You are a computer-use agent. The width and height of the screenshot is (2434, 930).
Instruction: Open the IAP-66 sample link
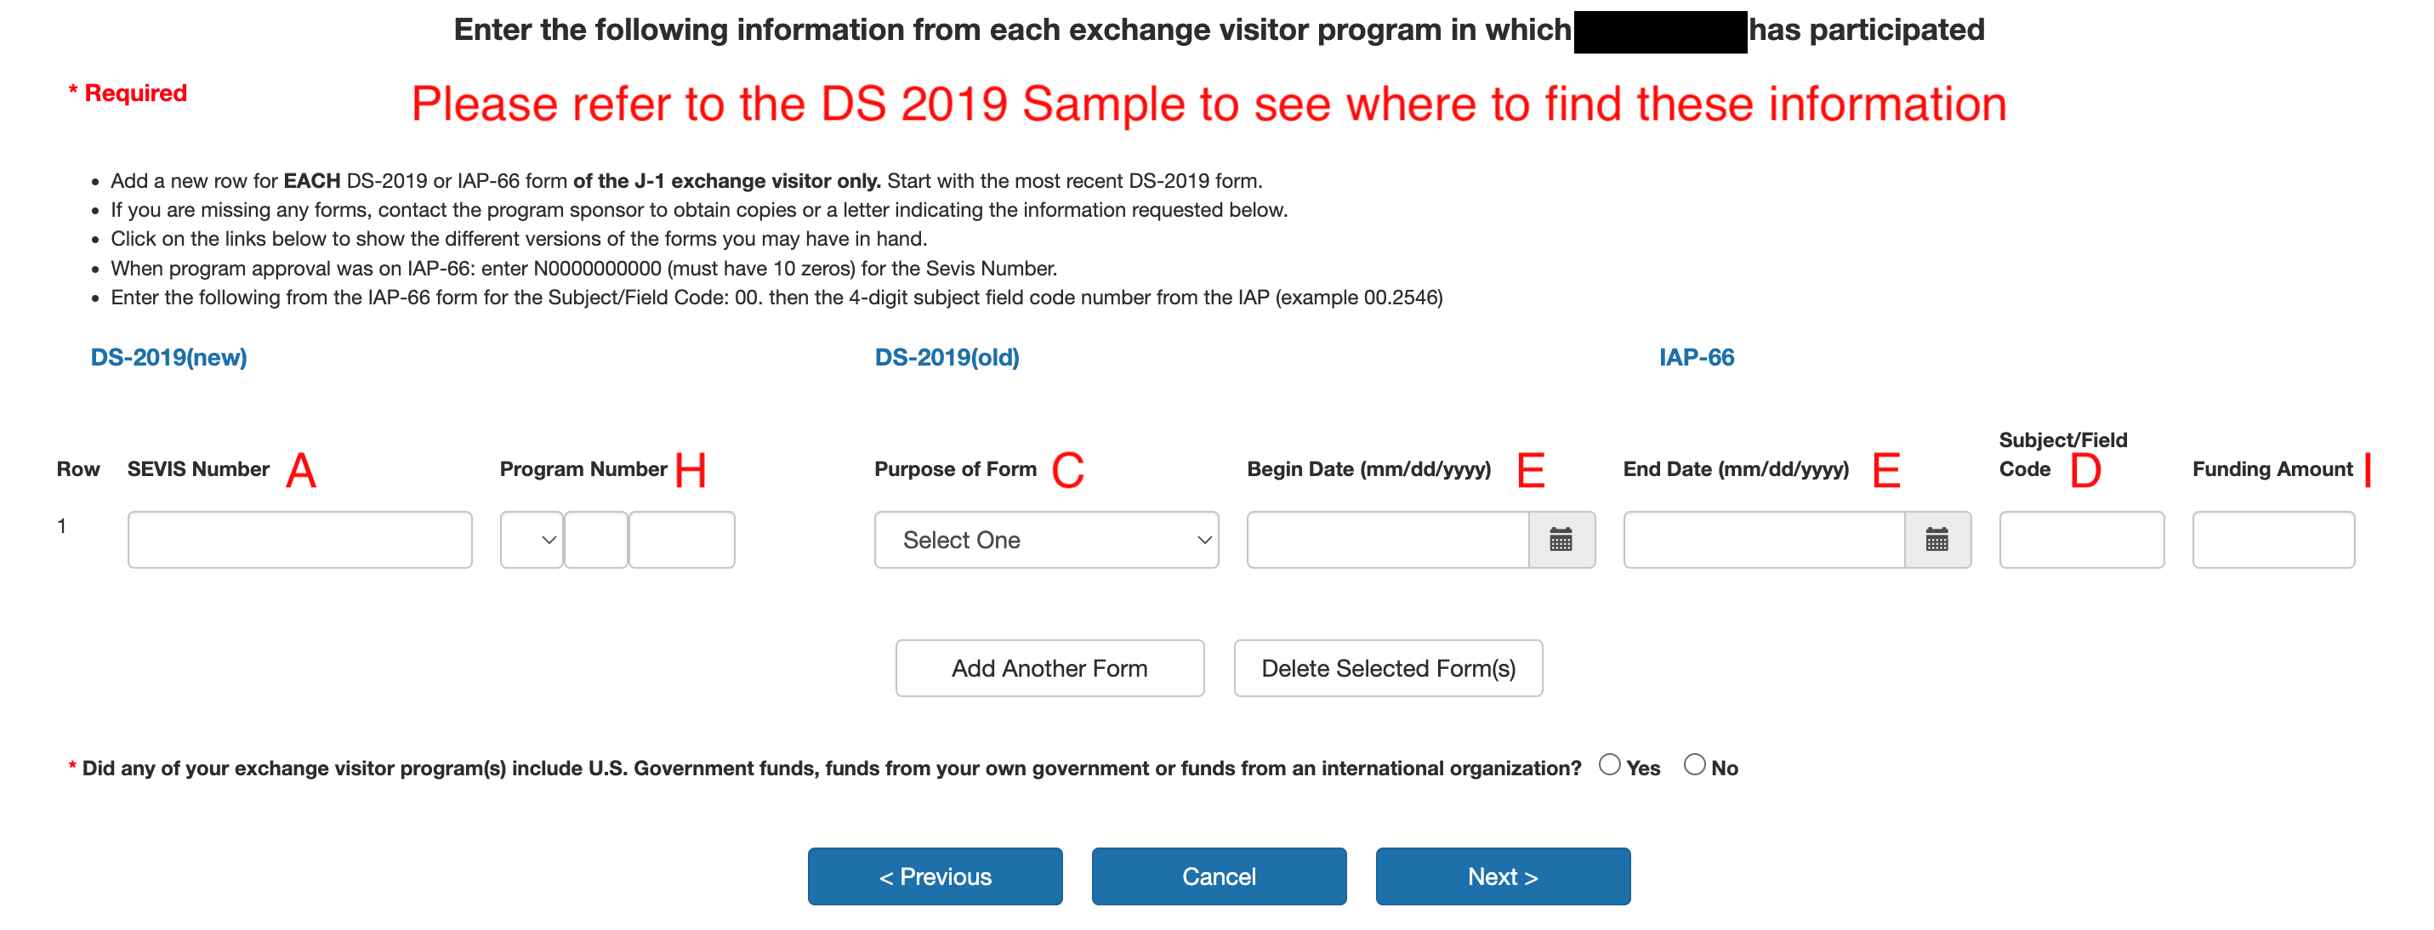(1695, 358)
